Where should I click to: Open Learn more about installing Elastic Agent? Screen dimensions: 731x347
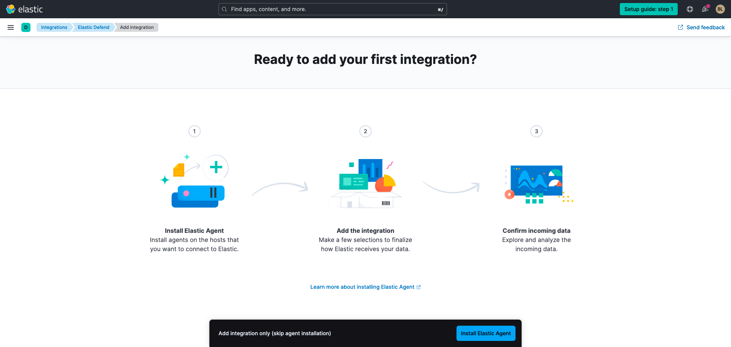point(365,287)
